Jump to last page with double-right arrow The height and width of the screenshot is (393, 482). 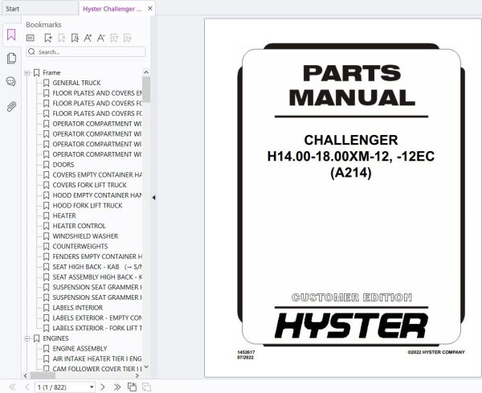[x=117, y=387]
